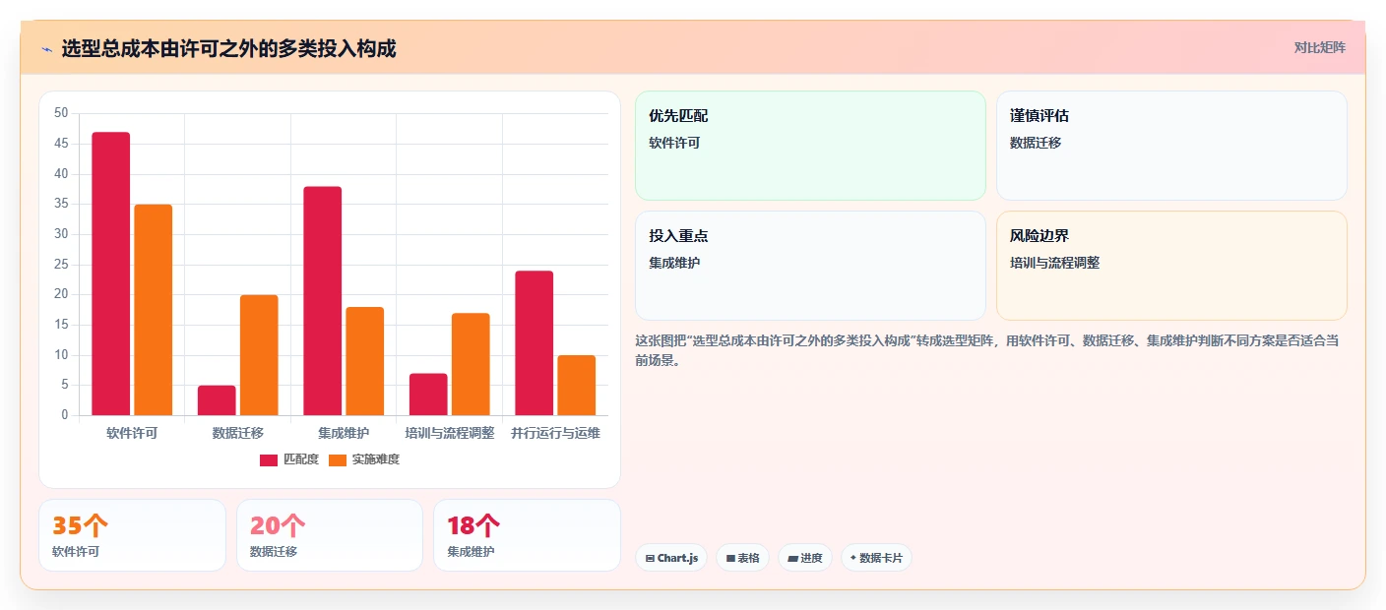1386x610 pixels.
Task: Click the 软件许可 x-axis label
Action: pos(132,433)
